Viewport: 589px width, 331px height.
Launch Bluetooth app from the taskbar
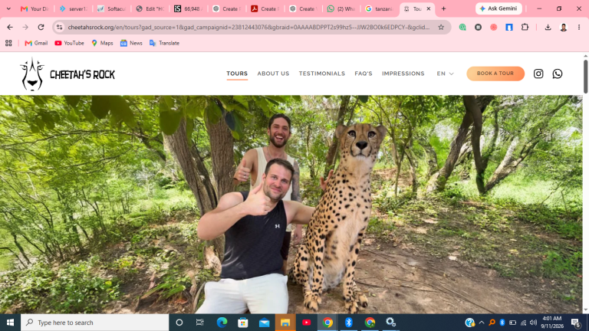tap(349, 323)
